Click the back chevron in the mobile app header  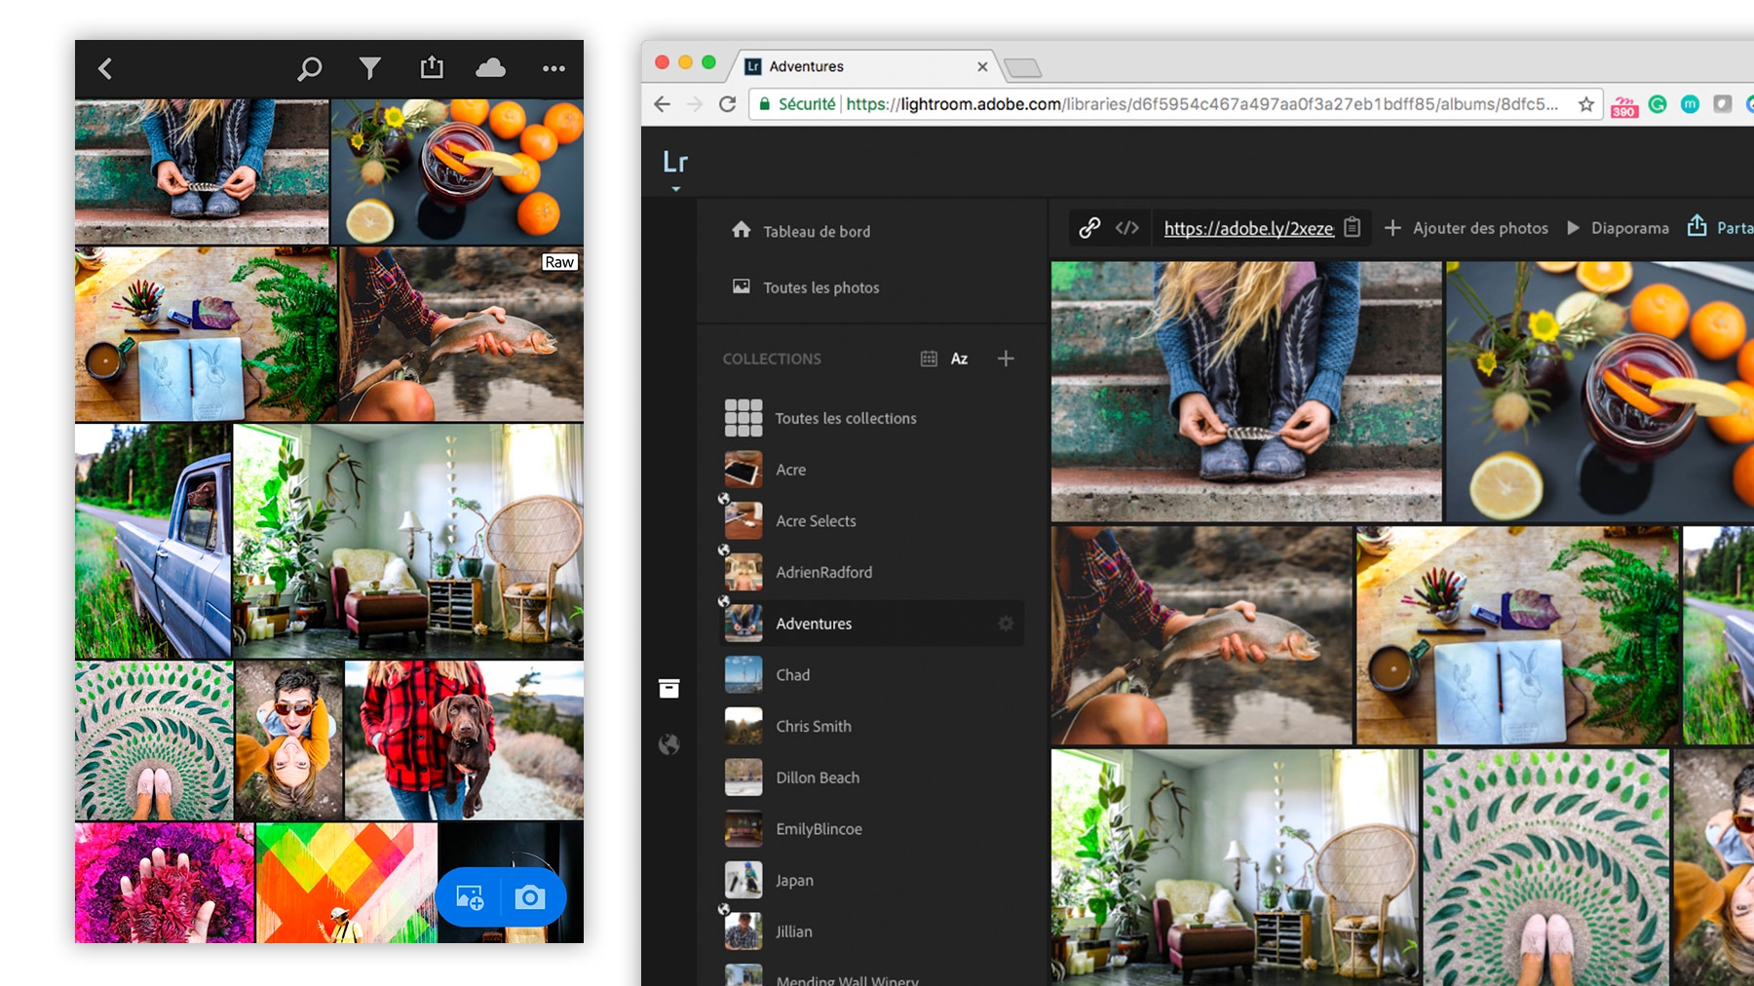coord(103,68)
